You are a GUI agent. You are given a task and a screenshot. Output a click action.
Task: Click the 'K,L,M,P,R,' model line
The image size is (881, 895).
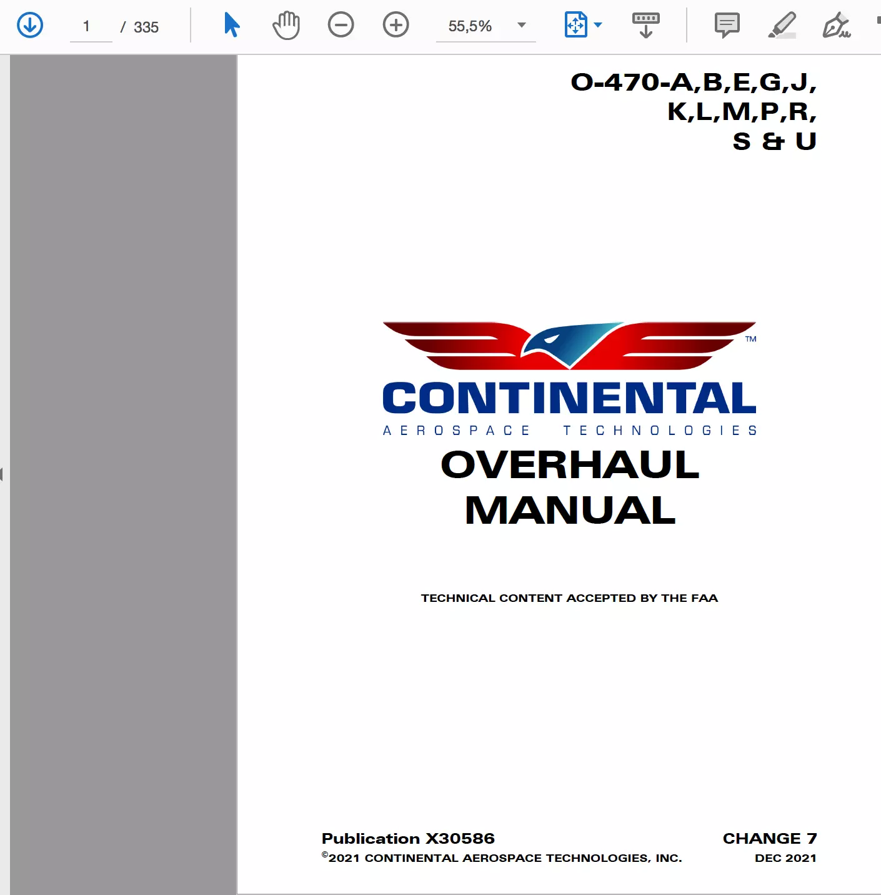[742, 112]
